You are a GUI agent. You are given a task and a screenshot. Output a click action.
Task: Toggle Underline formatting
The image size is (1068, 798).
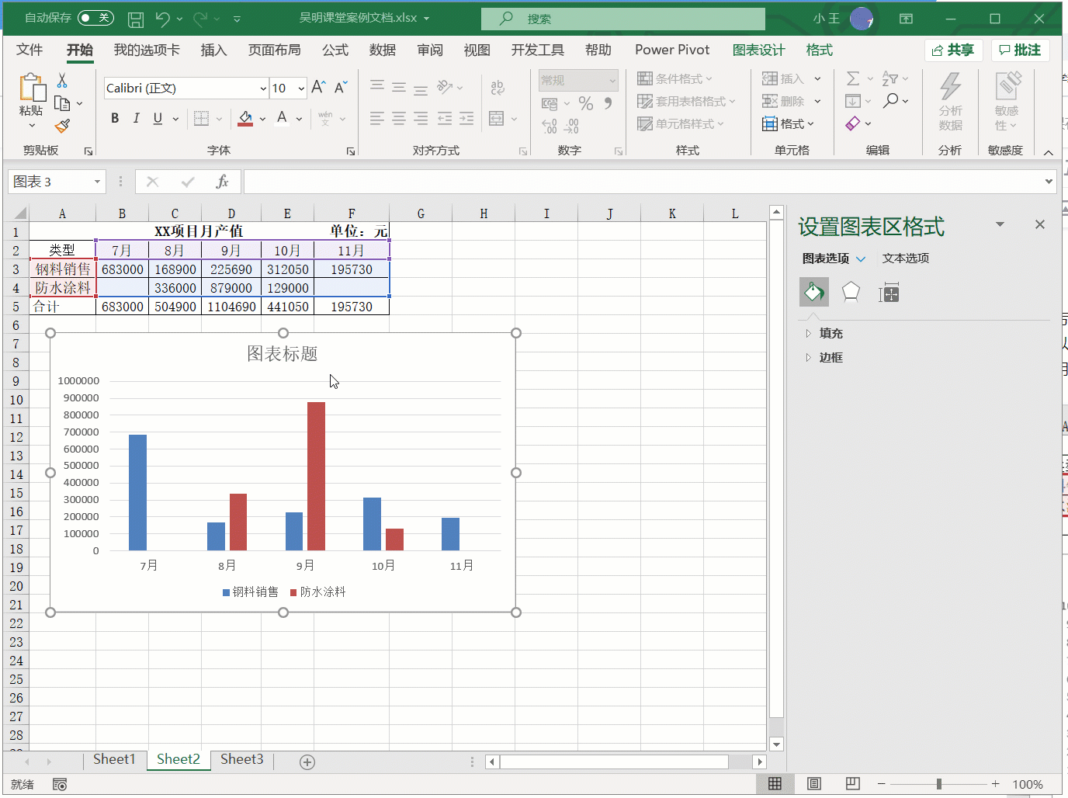[158, 118]
